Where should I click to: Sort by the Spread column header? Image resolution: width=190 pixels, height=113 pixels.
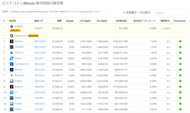click(70, 21)
